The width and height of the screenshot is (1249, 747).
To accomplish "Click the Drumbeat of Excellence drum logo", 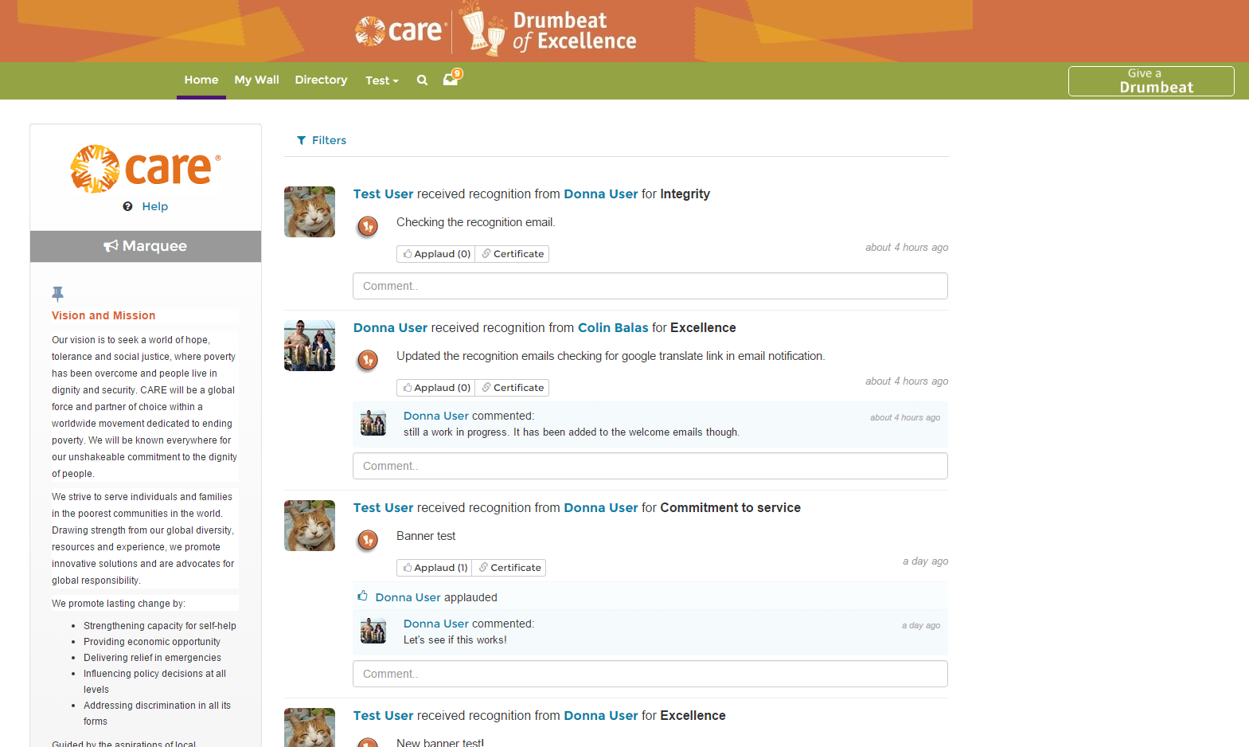I will (548, 29).
